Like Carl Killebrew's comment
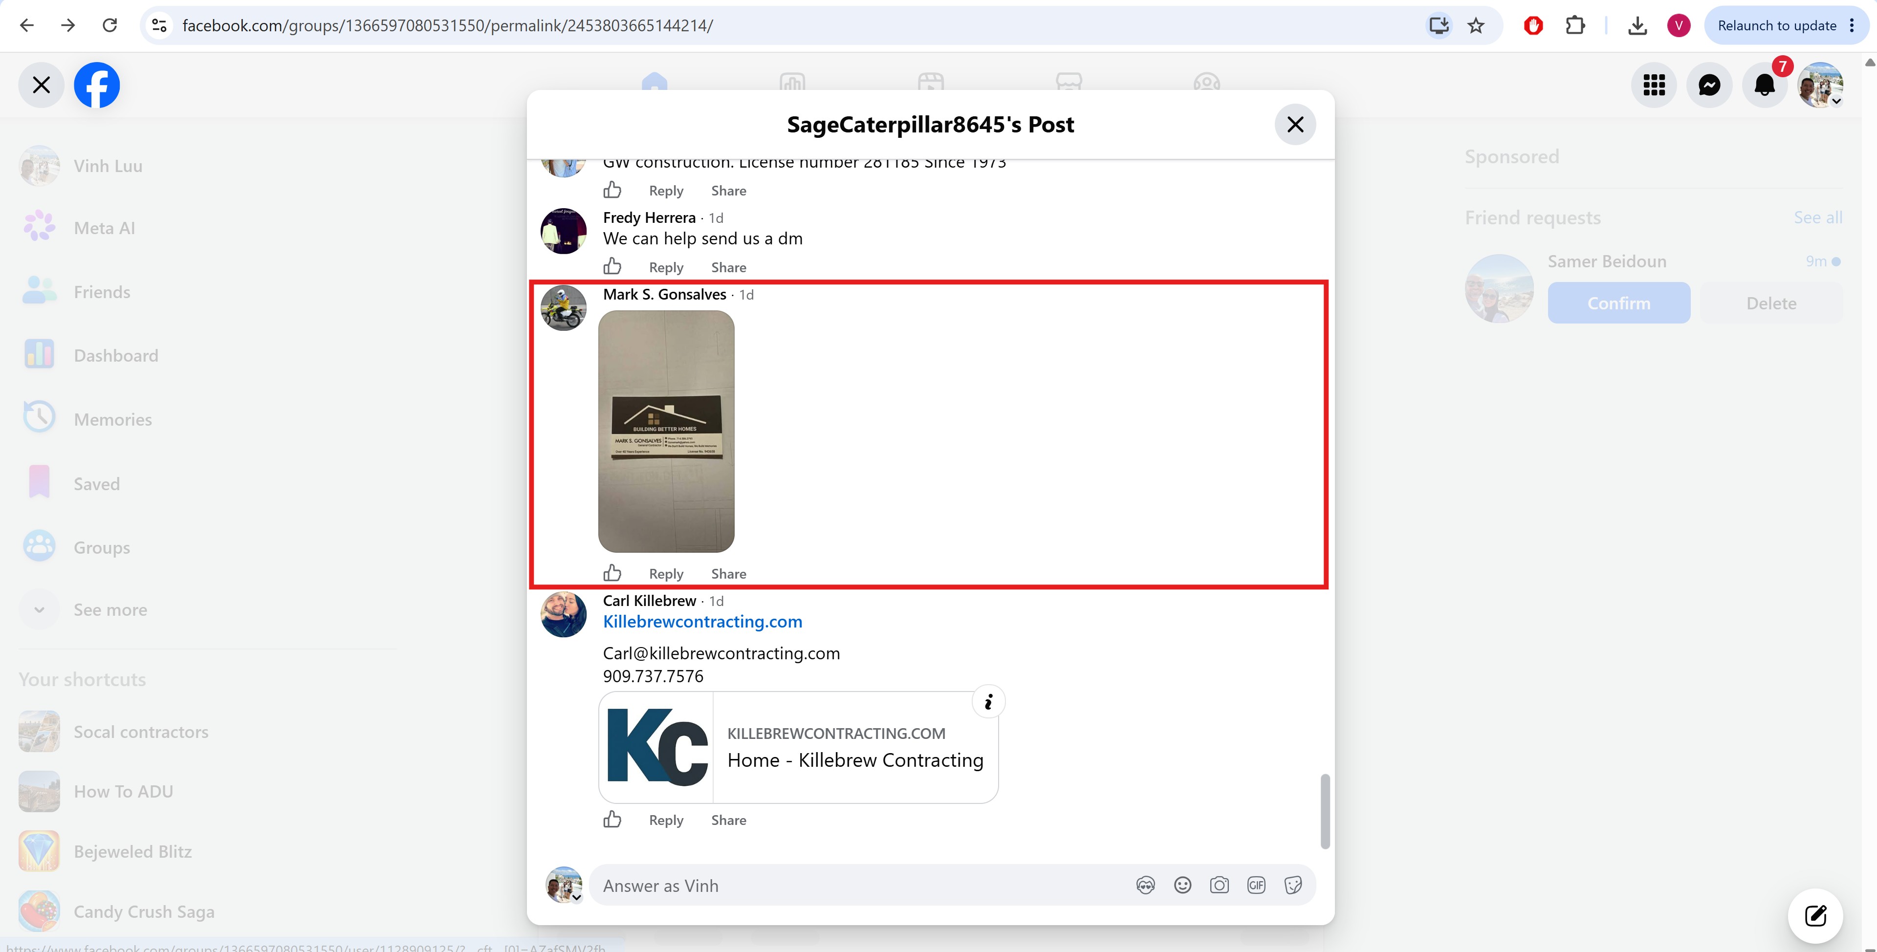This screenshot has width=1877, height=952. tap(612, 820)
